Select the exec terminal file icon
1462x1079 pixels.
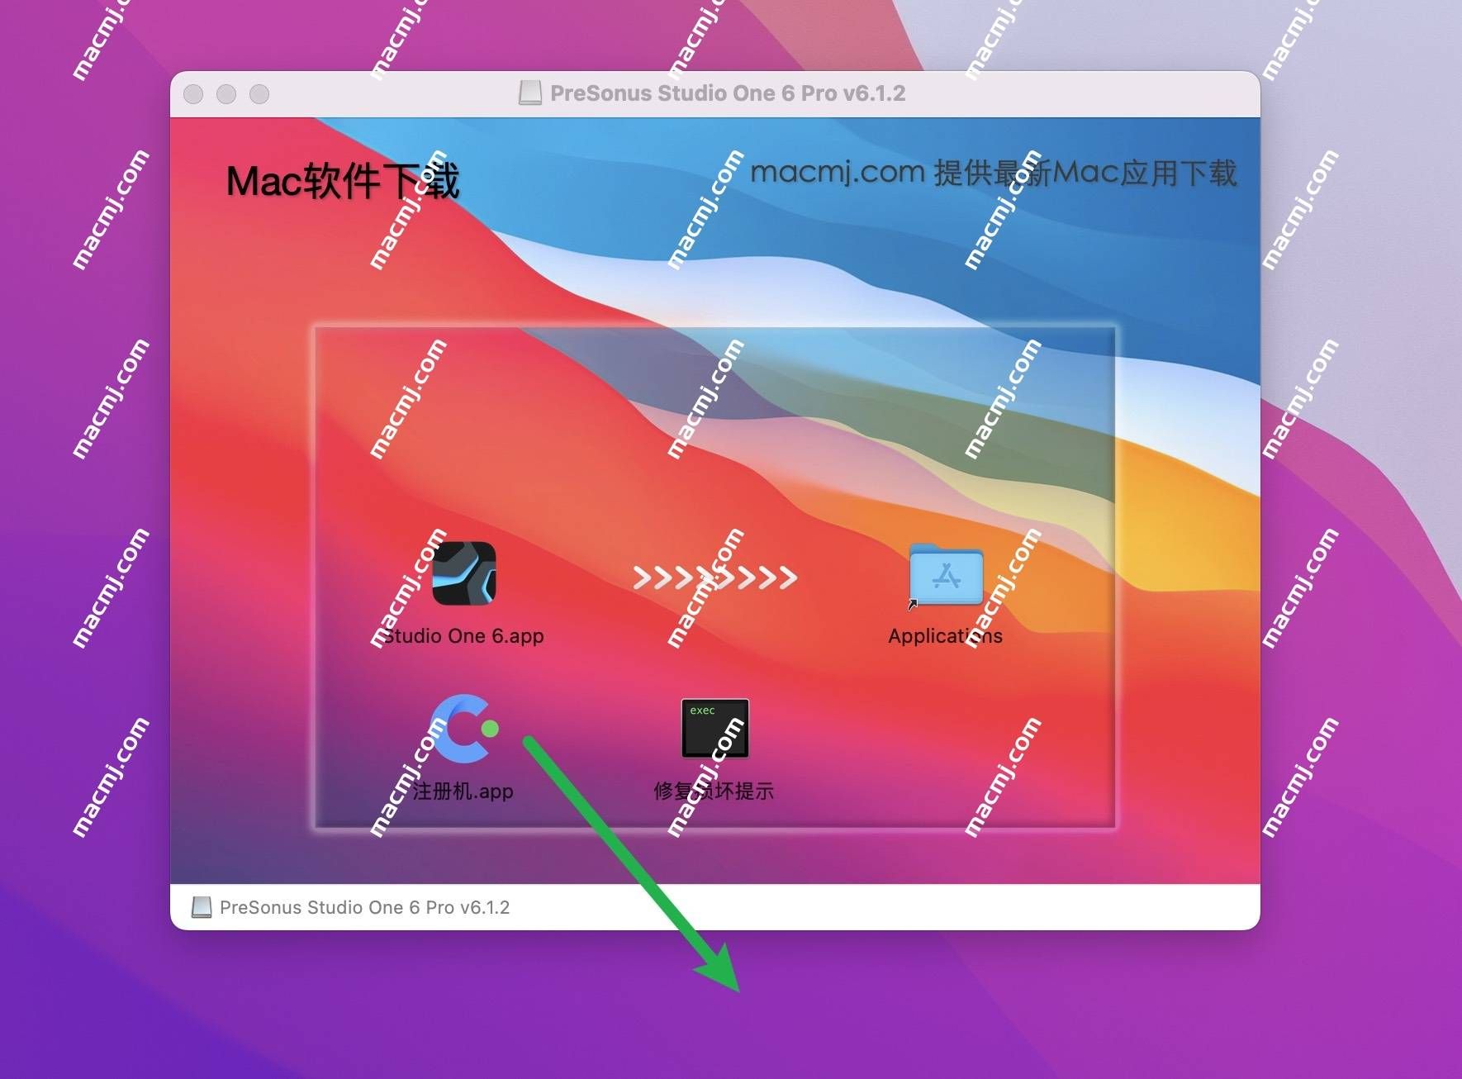[x=714, y=728]
